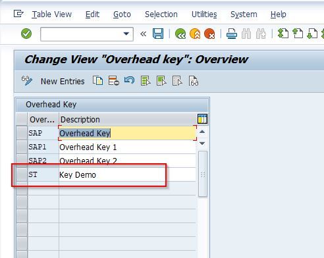324x258 pixels.
Task: Select the row selector for SAP1
Action: (22, 147)
